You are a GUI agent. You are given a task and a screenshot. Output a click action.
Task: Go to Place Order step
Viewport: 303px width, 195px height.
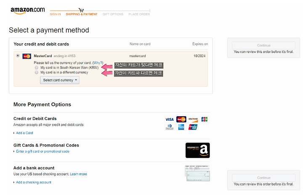tap(139, 14)
